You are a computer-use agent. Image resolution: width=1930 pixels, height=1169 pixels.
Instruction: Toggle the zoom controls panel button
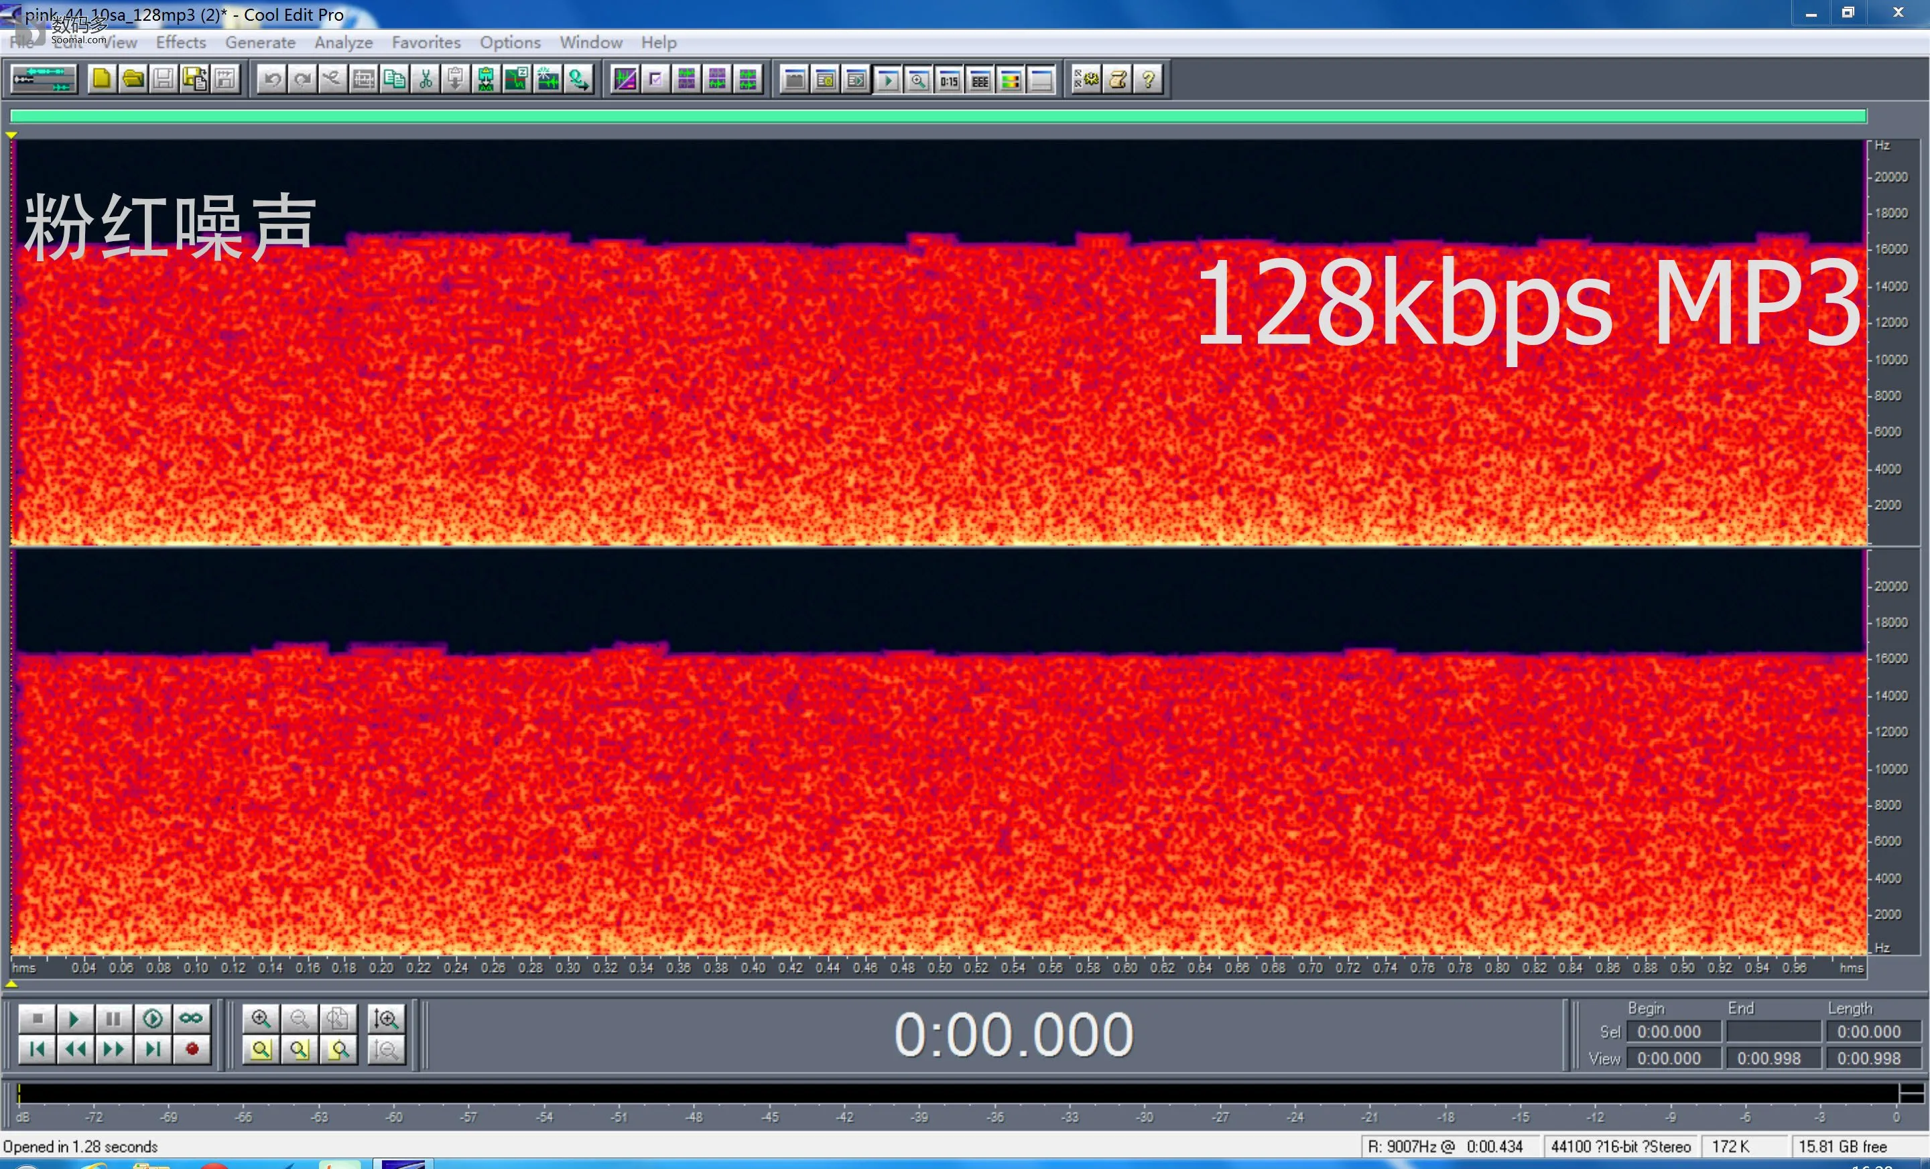click(918, 79)
